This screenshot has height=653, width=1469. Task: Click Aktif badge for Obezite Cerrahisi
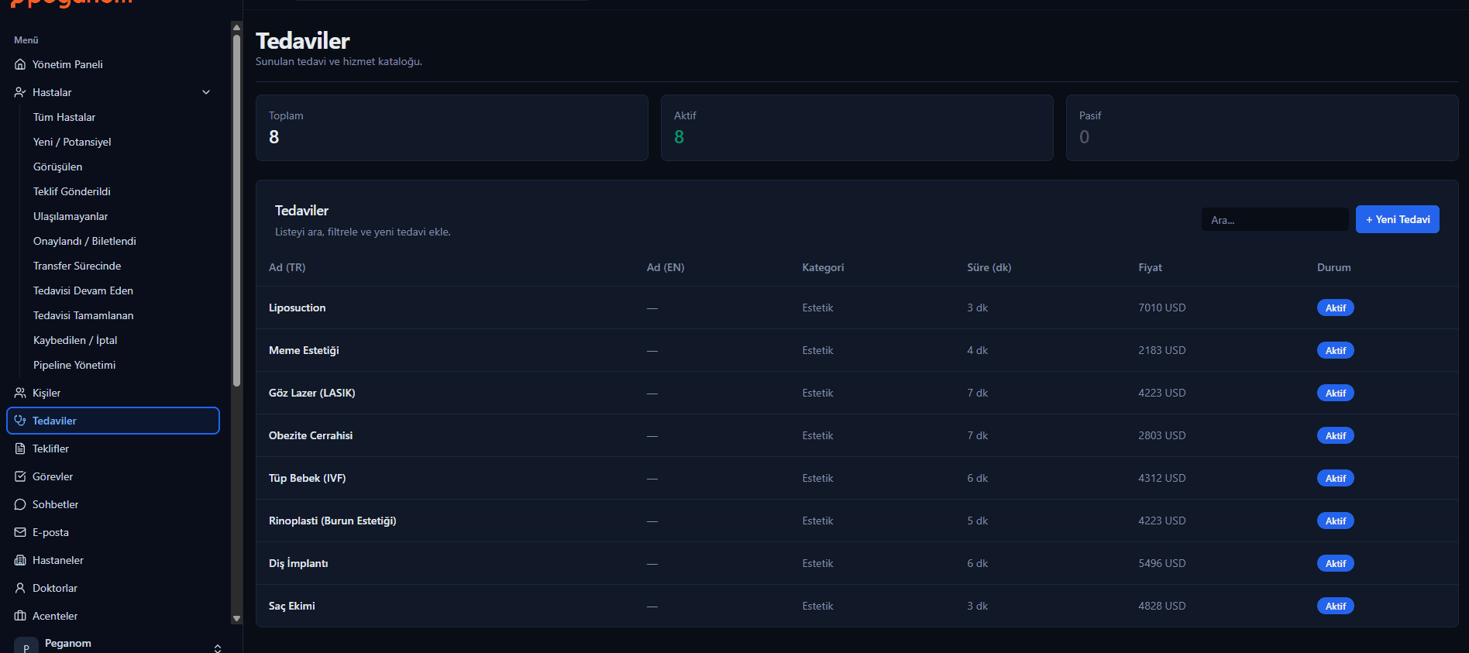(x=1336, y=435)
